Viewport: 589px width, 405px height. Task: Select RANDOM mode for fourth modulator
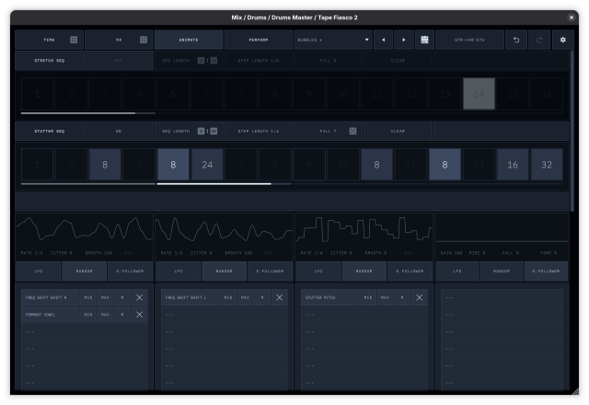502,272
